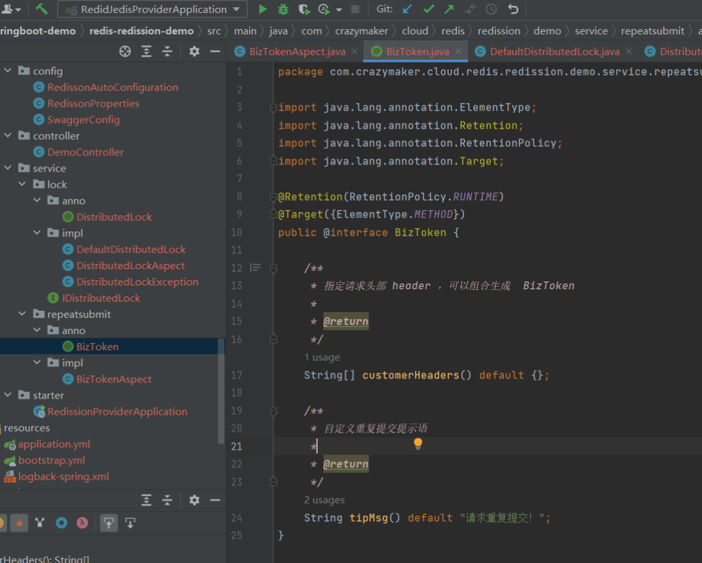Rollback changes with undo arrow icon
Screen dimensions: 702x563
(x=513, y=9)
